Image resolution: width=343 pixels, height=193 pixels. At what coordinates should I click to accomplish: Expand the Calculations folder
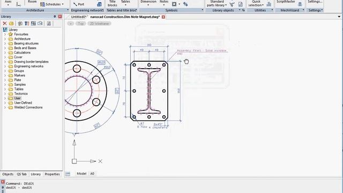pos(5,53)
